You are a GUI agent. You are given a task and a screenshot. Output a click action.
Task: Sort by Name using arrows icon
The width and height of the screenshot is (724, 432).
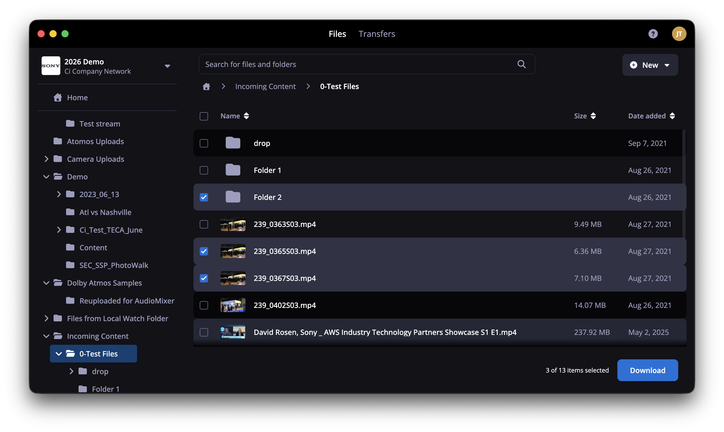pos(246,116)
